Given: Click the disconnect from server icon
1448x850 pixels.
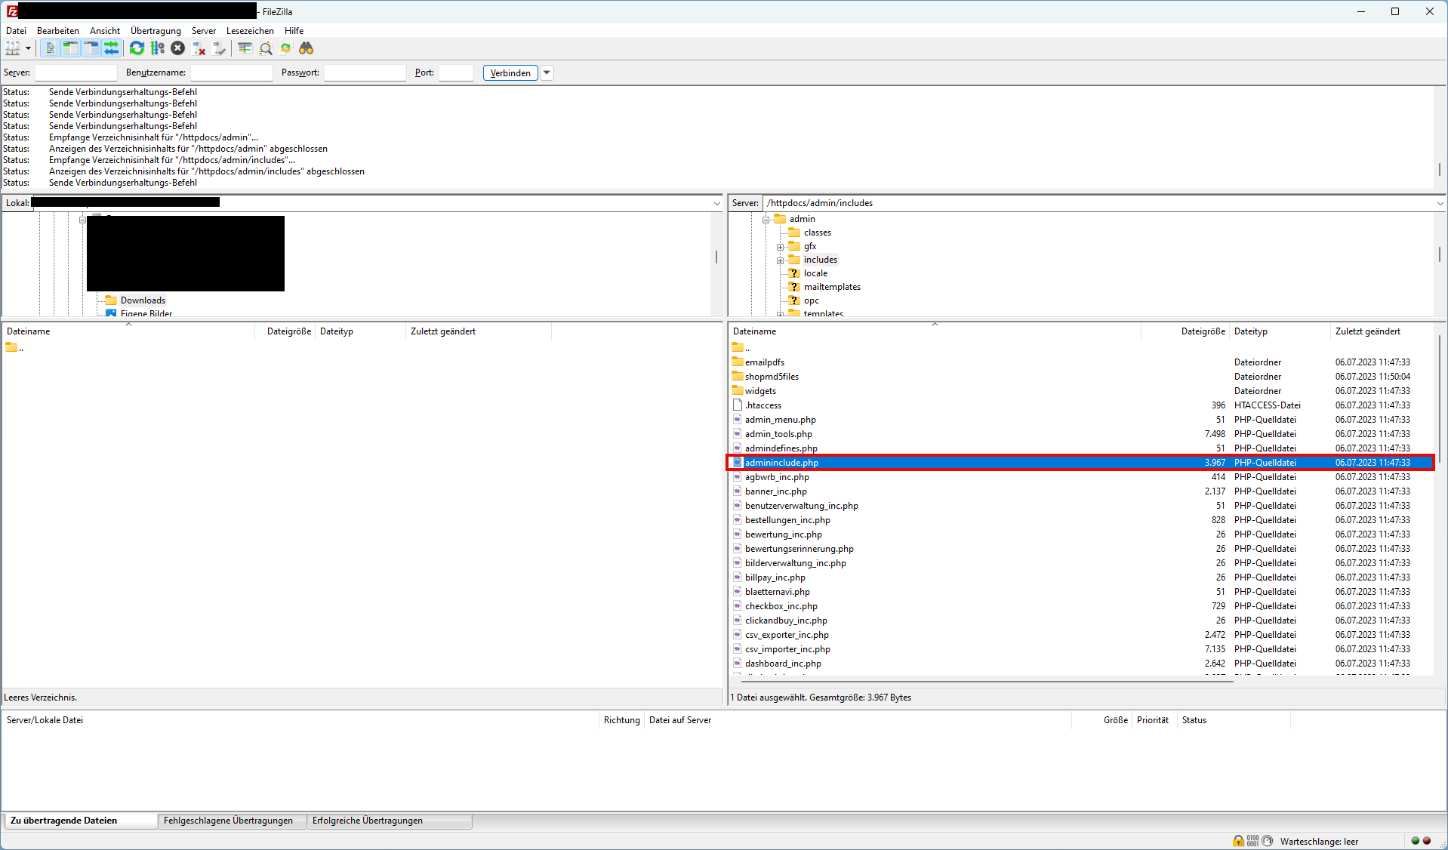Looking at the screenshot, I should coord(199,48).
